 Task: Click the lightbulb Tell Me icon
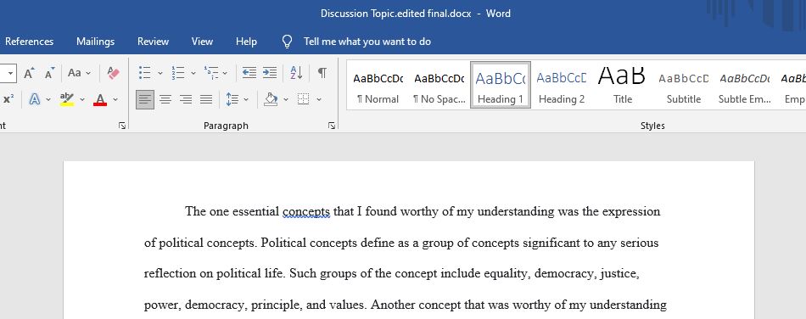click(x=288, y=42)
